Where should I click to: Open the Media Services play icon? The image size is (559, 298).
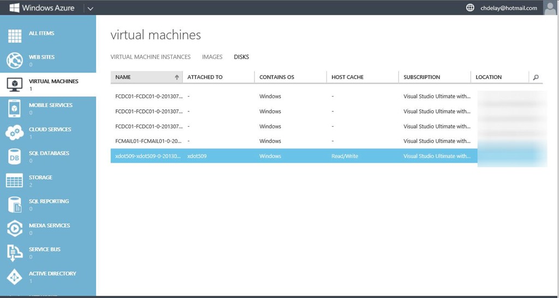point(15,229)
